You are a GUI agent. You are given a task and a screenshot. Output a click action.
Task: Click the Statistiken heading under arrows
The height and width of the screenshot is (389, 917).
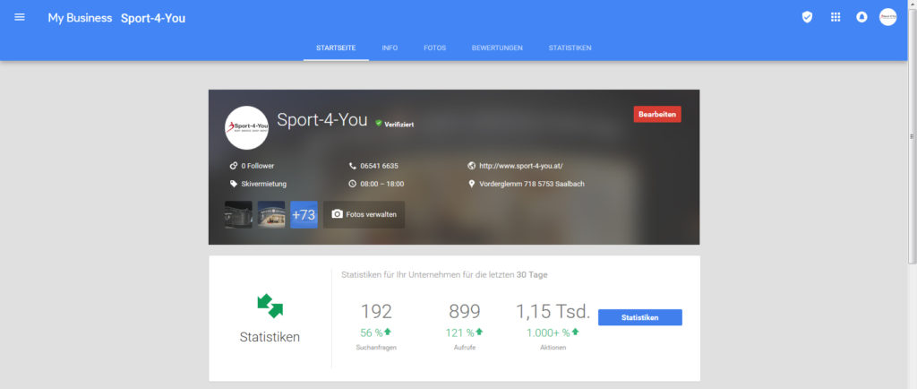[x=270, y=337]
